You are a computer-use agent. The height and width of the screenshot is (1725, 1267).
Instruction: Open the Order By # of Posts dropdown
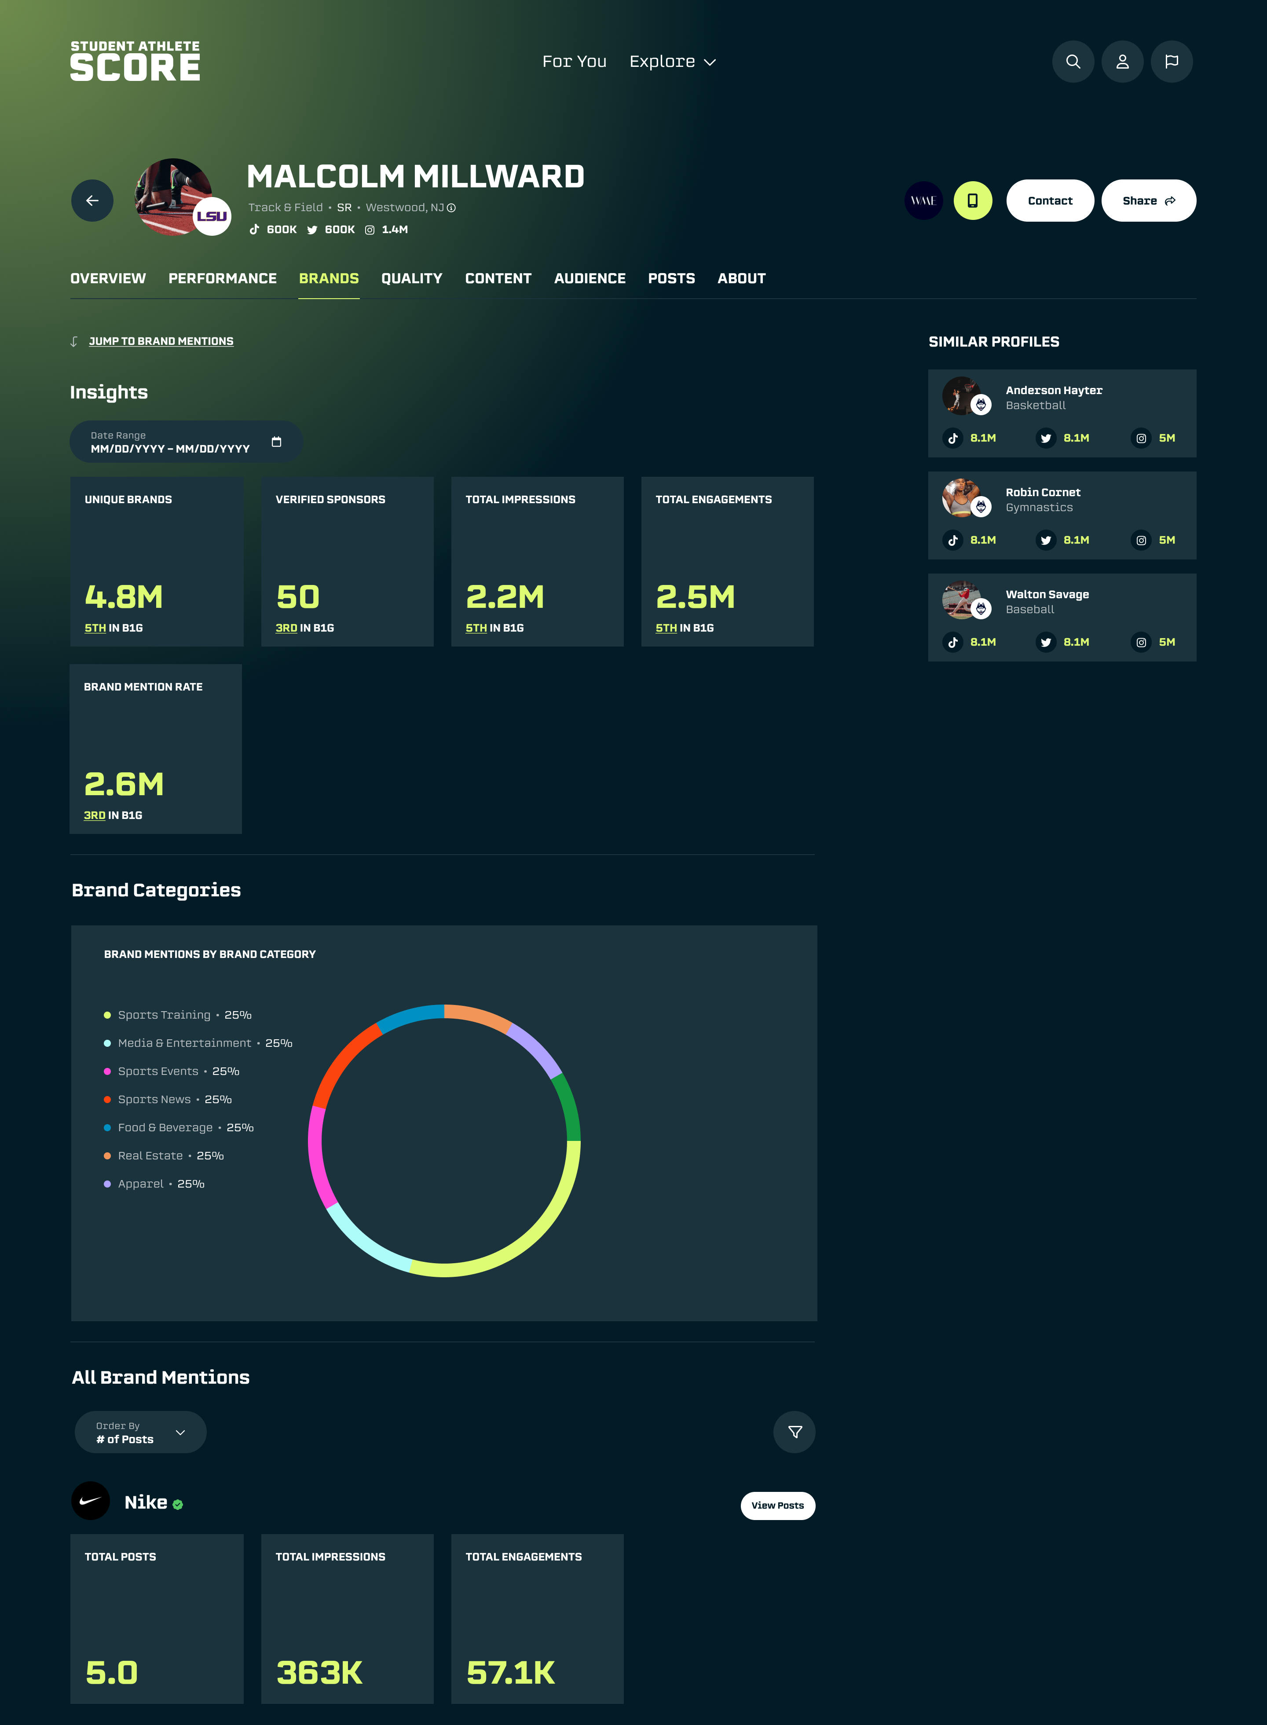[x=140, y=1431]
